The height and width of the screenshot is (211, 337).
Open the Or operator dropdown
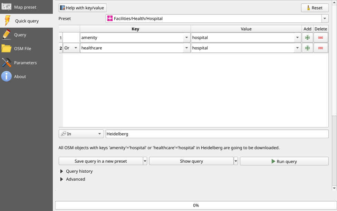(x=71, y=48)
